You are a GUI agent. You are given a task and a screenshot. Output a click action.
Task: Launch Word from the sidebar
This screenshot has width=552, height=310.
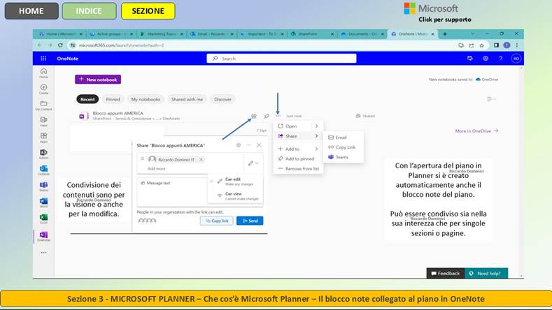click(x=43, y=202)
